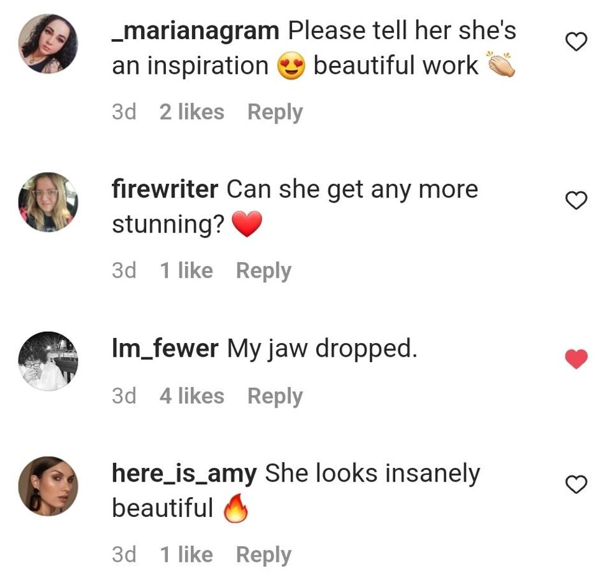Reply to here_is_amy's comment

(263, 555)
